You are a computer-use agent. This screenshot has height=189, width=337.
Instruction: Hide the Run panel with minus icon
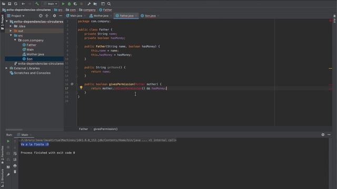[329, 134]
